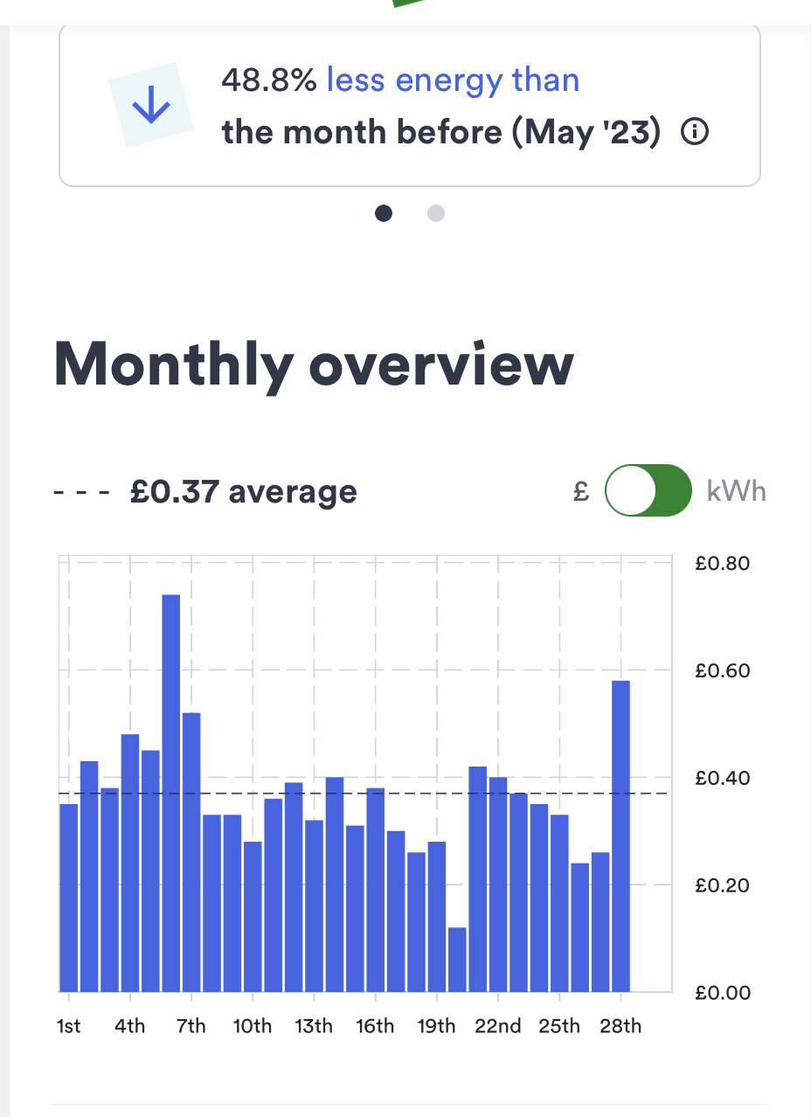Switch chart units to kWh label
The height and width of the screenshot is (1117, 811).
tap(736, 491)
